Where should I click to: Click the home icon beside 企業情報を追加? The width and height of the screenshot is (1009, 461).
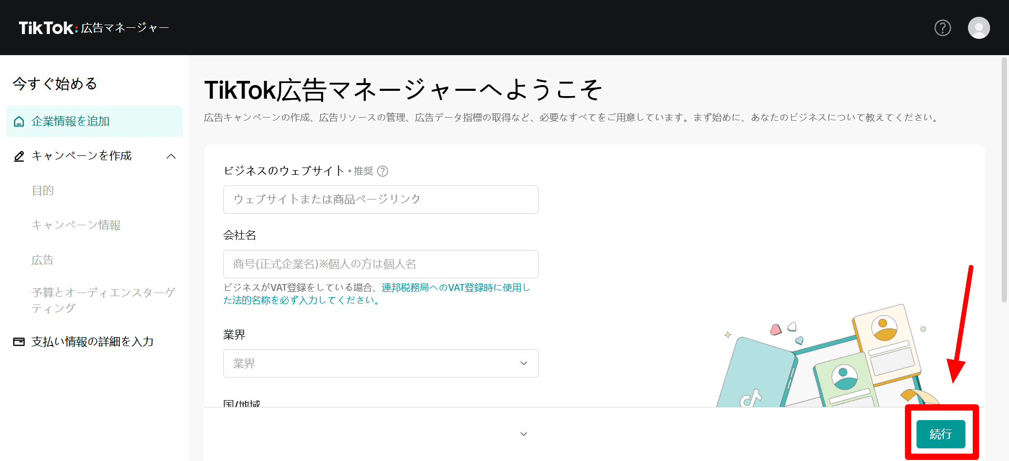pyautogui.click(x=19, y=122)
